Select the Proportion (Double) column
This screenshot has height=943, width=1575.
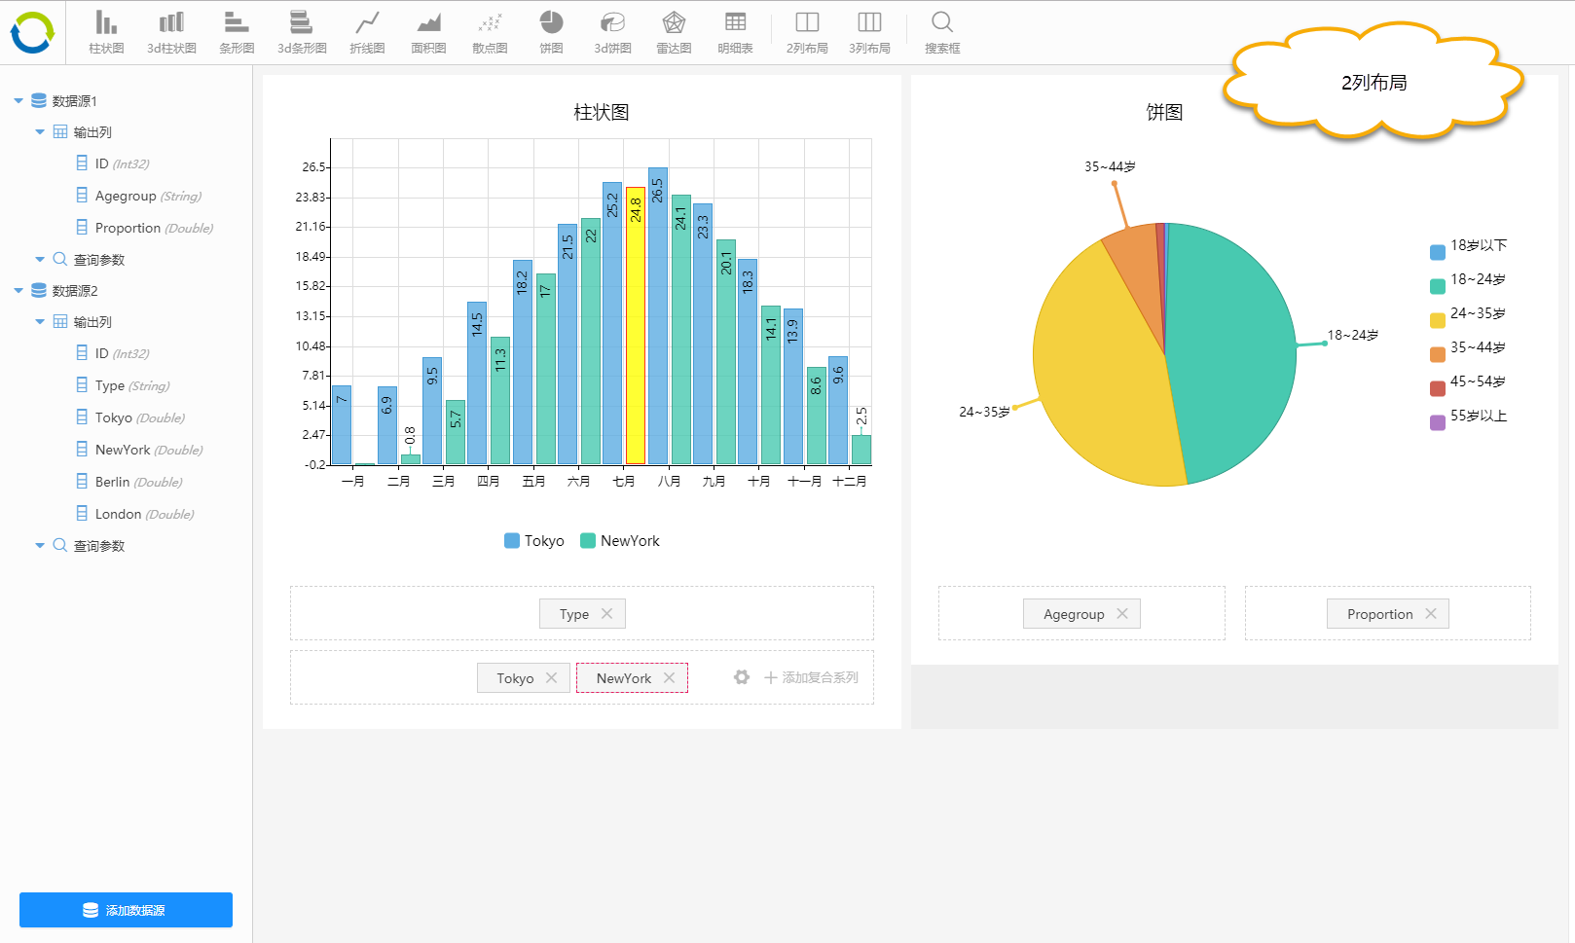[145, 228]
